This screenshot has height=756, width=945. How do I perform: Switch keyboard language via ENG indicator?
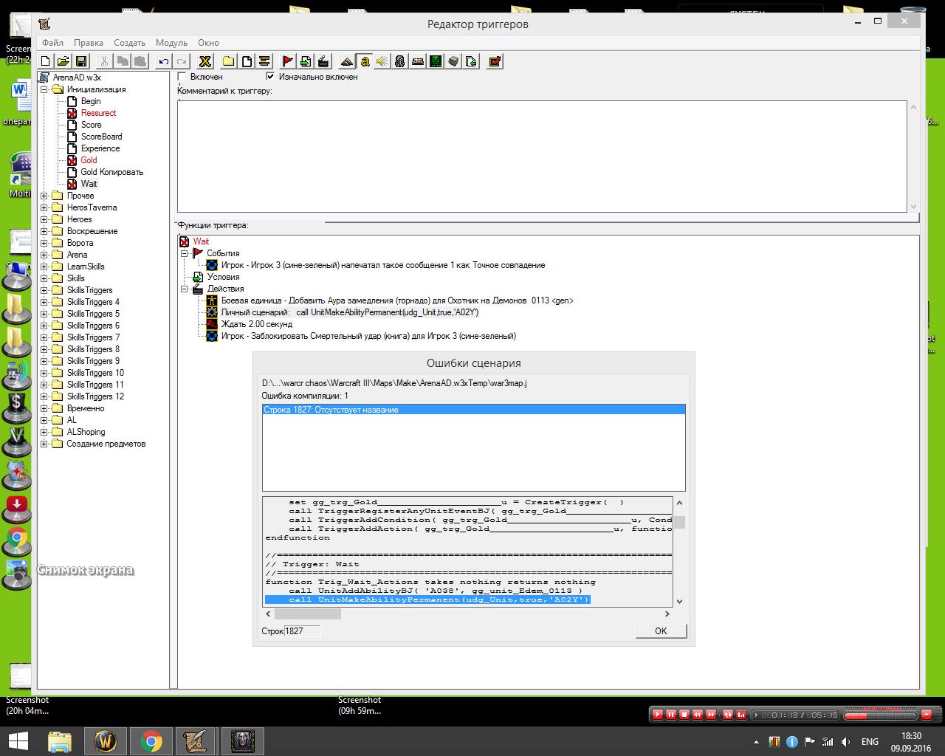[x=870, y=741]
